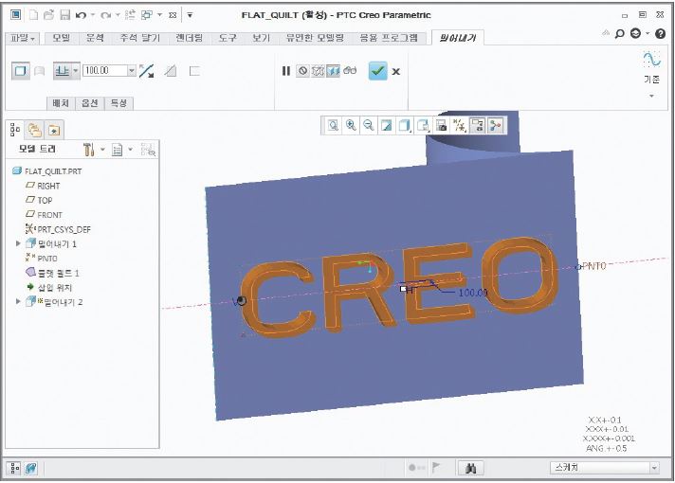Click the search magnifier icon at top right
The height and width of the screenshot is (483, 675).
tap(619, 33)
